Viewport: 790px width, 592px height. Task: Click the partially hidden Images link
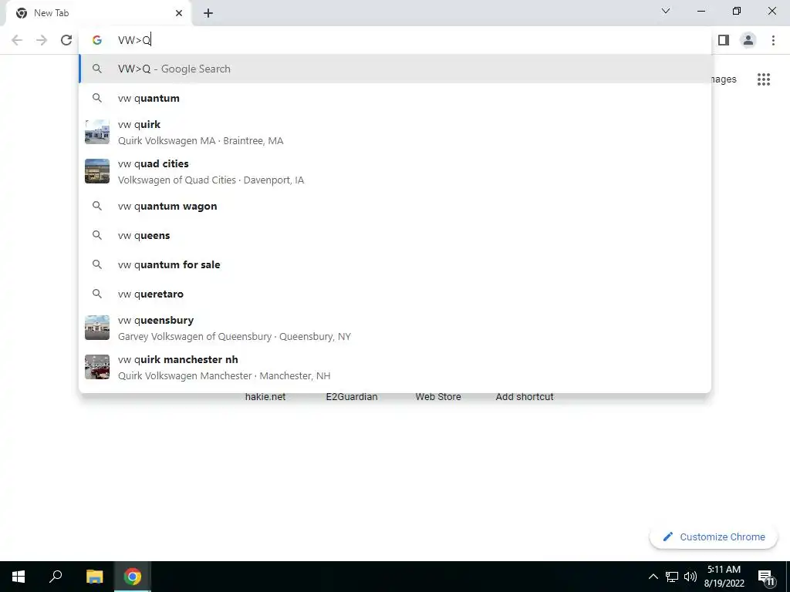click(724, 79)
